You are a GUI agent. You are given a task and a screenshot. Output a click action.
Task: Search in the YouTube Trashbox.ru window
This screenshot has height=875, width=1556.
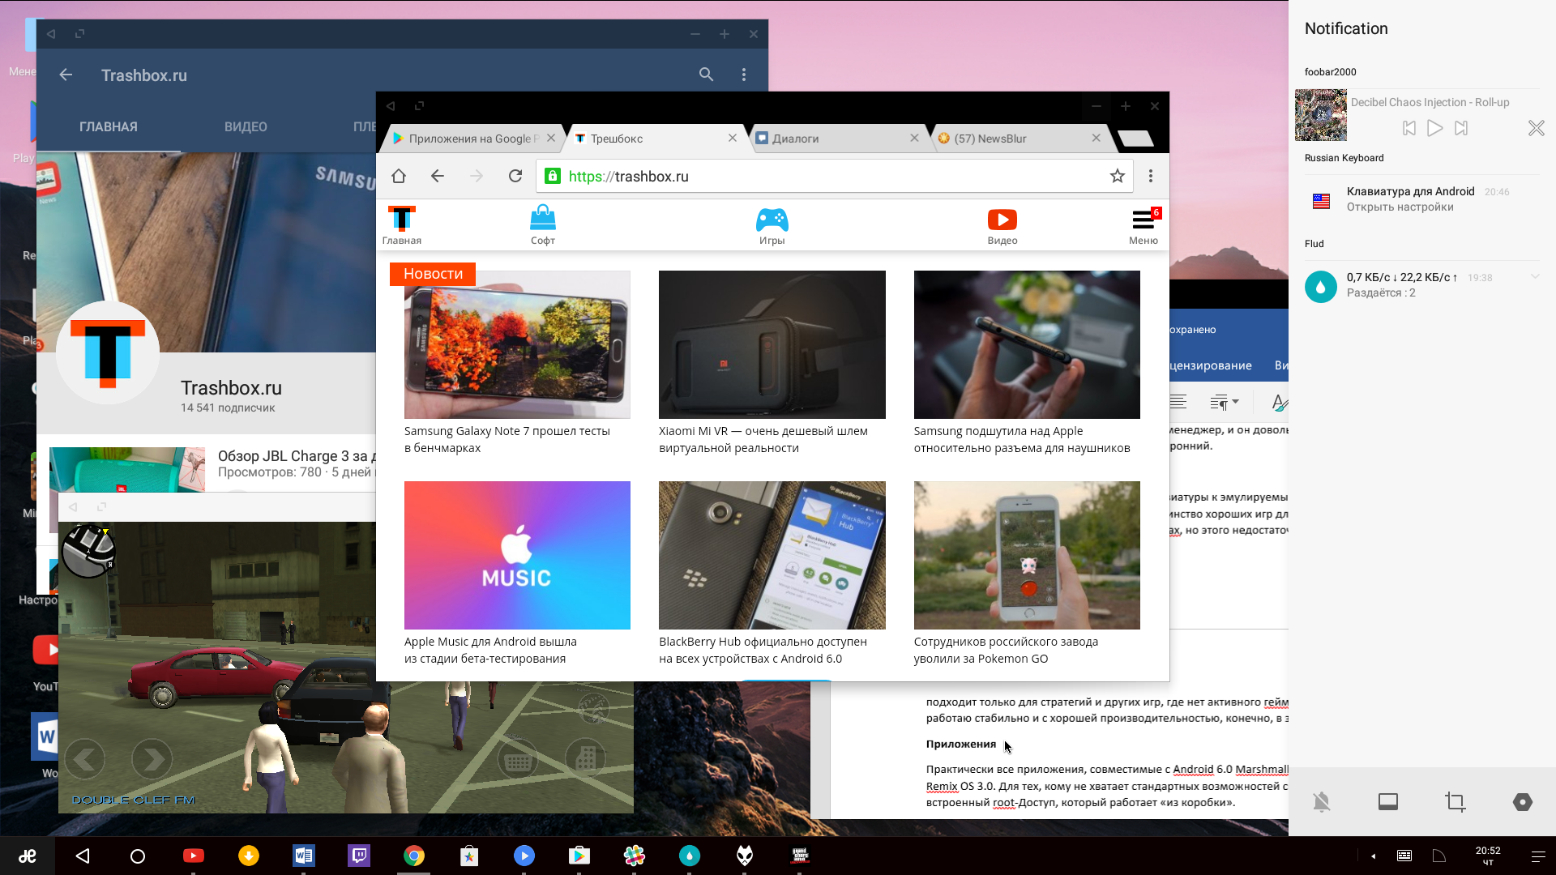pyautogui.click(x=707, y=75)
